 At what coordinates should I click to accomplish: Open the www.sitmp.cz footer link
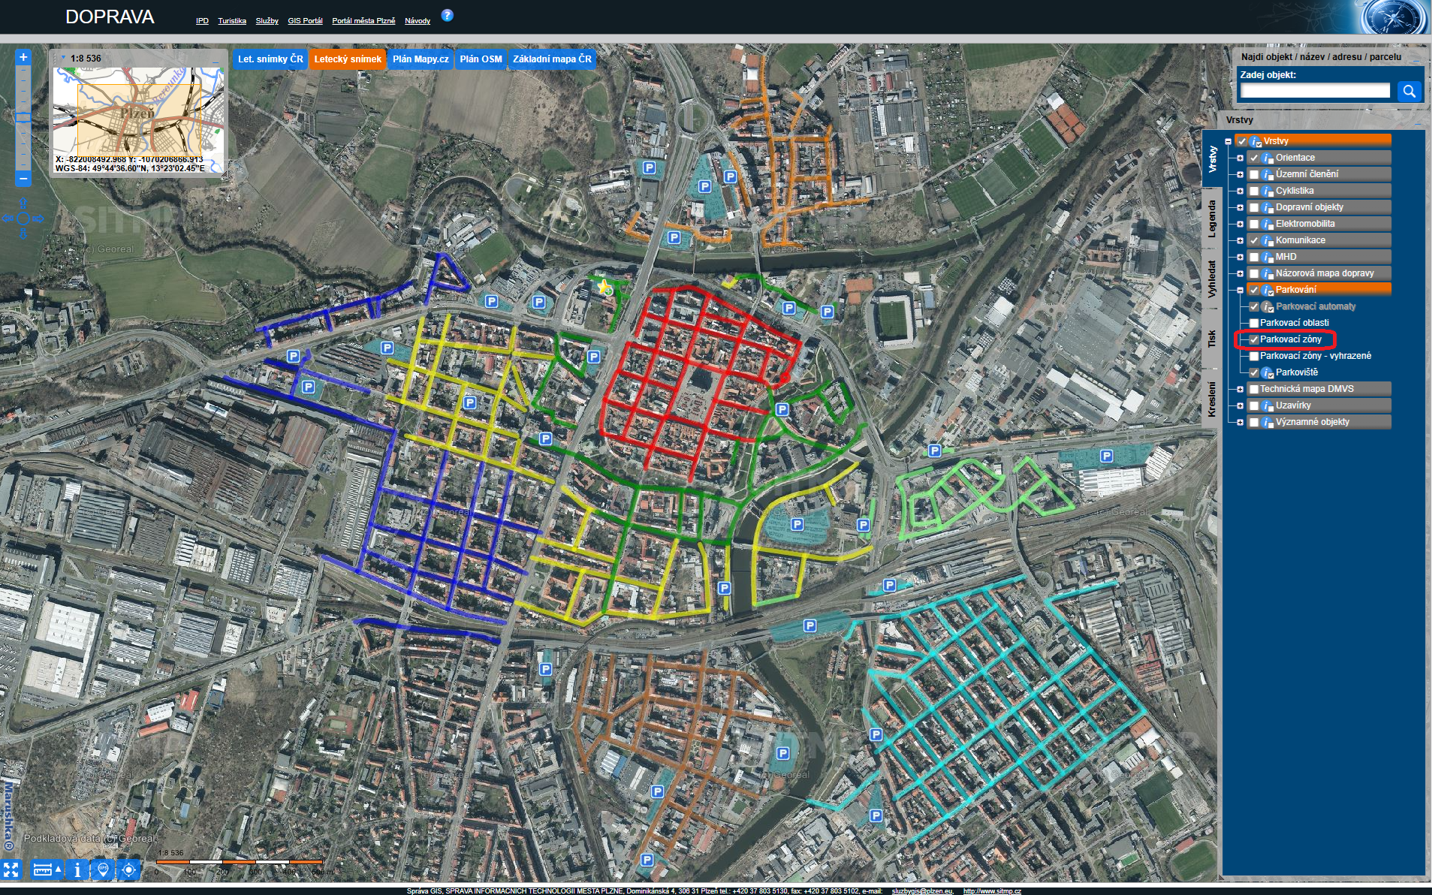(992, 891)
